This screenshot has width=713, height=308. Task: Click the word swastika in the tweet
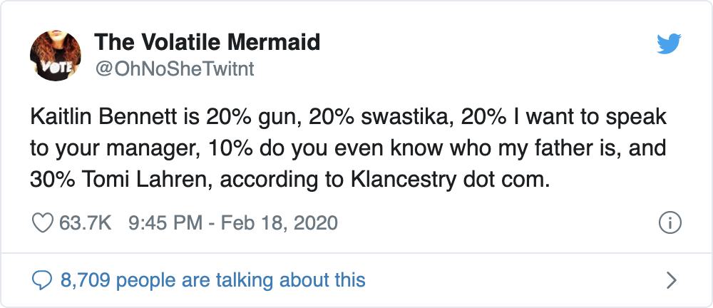pos(407,118)
